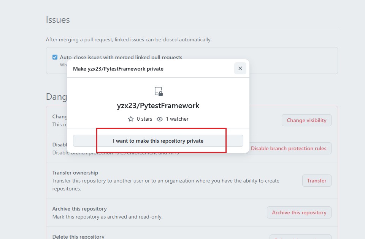Click the eye watcher icon
The height and width of the screenshot is (239, 365).
tap(160, 119)
